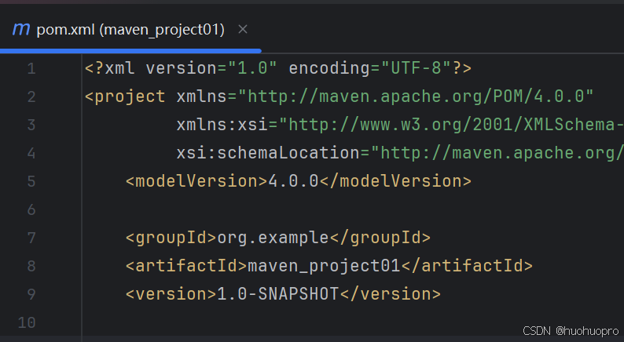Click the closing artifactId tag
The image size is (624, 342).
[x=466, y=266]
